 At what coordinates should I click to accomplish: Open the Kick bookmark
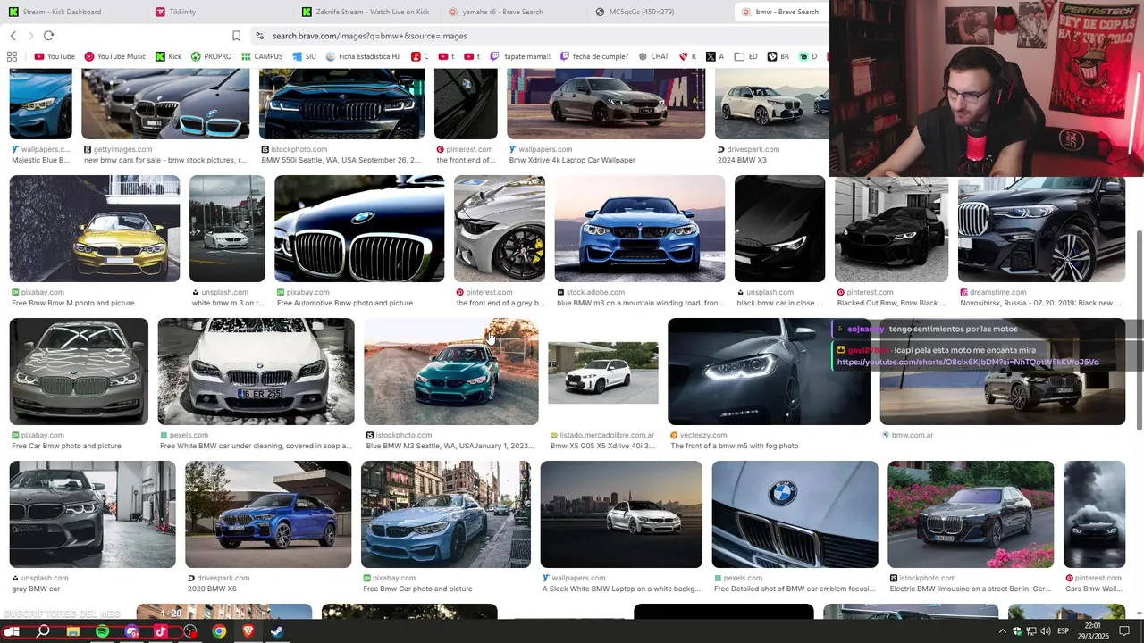(168, 56)
